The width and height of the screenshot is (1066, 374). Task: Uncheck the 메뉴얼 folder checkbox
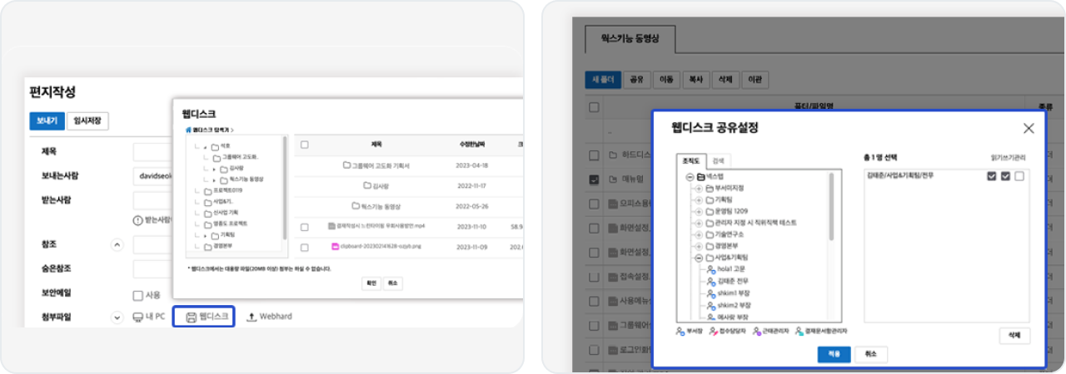coord(594,179)
